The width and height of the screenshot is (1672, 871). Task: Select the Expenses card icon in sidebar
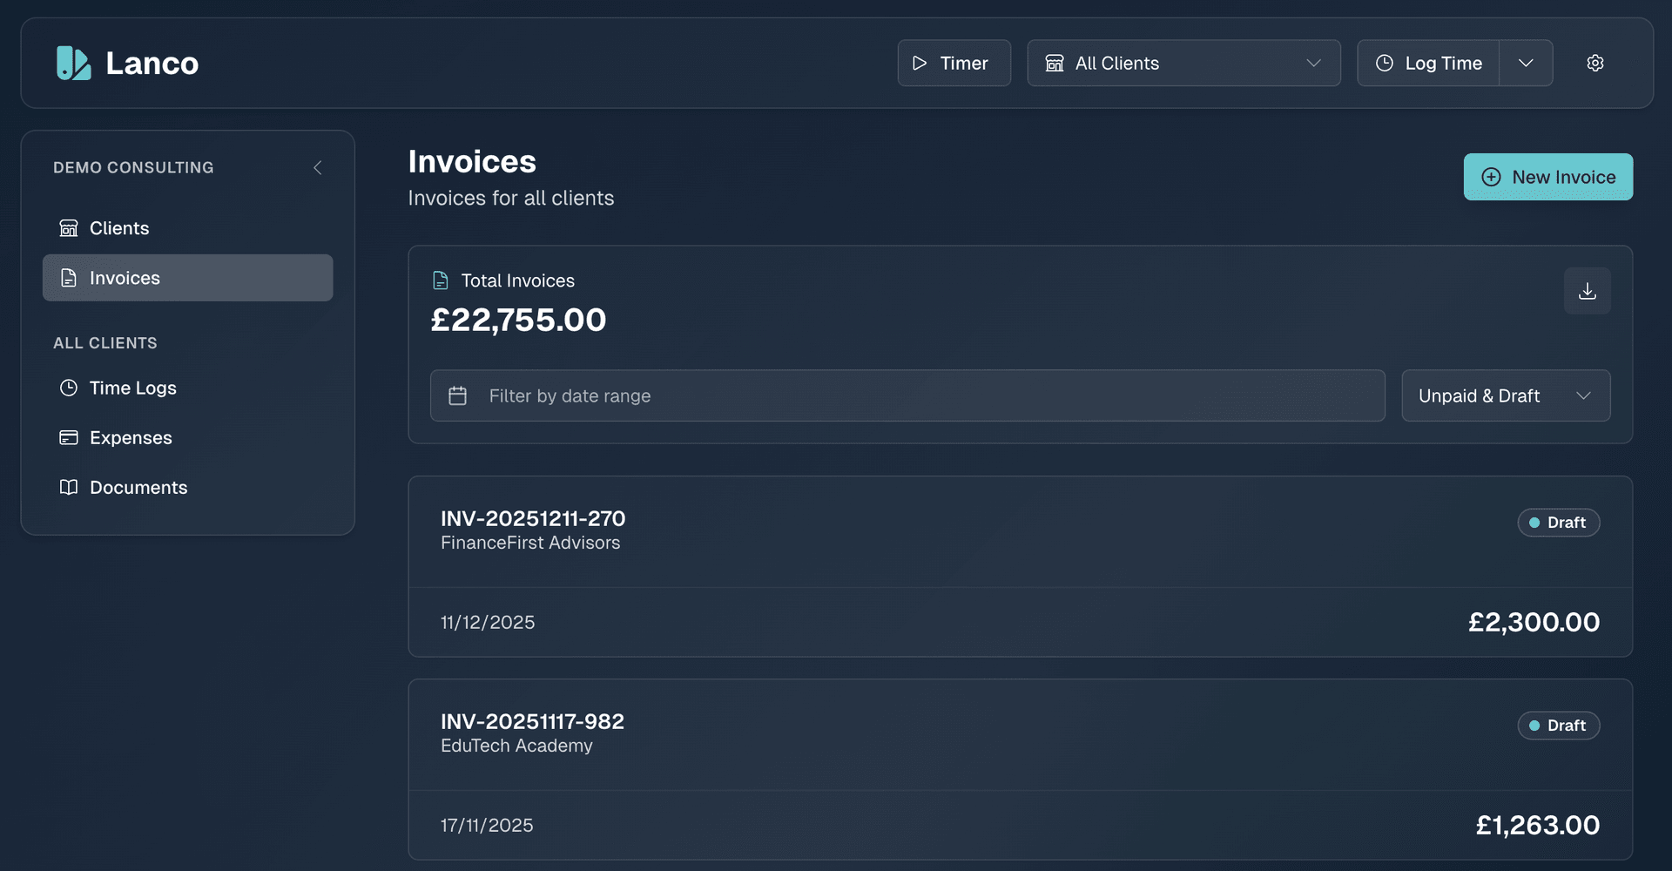(x=69, y=437)
